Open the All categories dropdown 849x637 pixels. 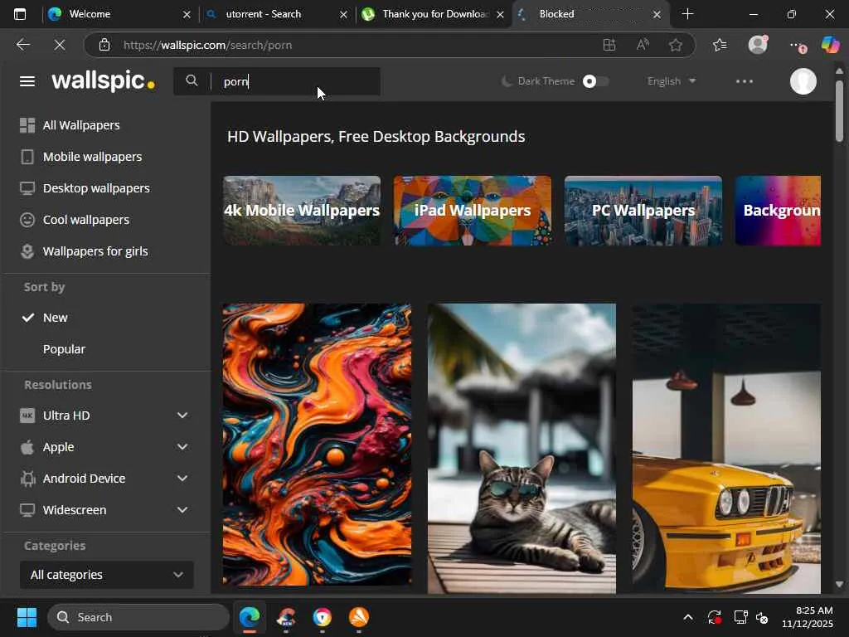pos(106,575)
